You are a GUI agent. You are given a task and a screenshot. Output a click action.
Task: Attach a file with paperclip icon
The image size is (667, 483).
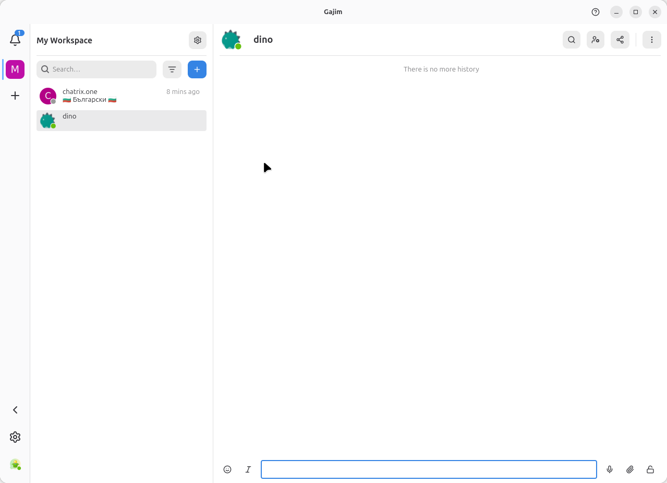[630, 469]
